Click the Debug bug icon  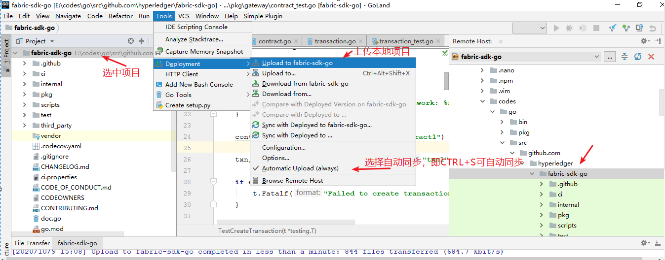pos(570,29)
